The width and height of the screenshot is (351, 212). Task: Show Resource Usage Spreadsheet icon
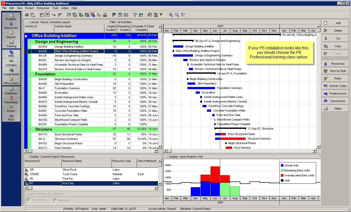(87, 15)
